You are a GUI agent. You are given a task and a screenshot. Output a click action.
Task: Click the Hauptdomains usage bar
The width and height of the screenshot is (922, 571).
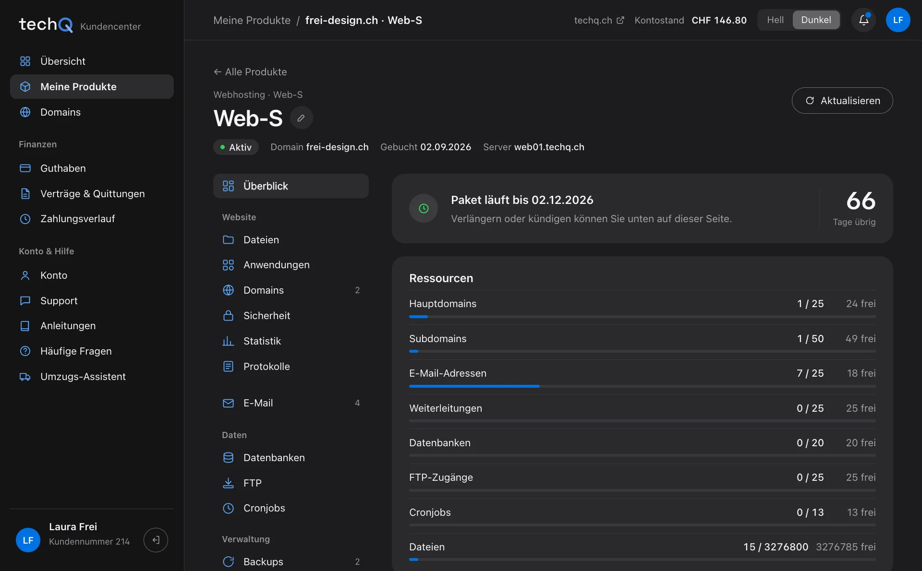[643, 317]
